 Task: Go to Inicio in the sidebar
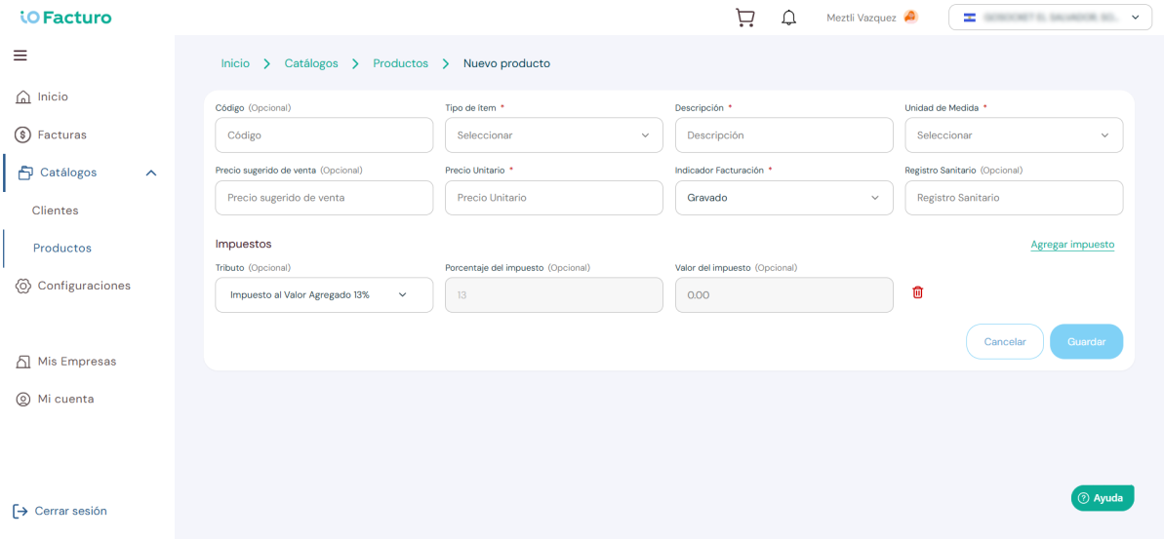click(53, 97)
